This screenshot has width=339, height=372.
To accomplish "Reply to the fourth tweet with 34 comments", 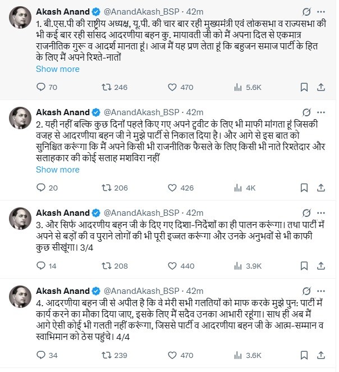I will 47,355.
